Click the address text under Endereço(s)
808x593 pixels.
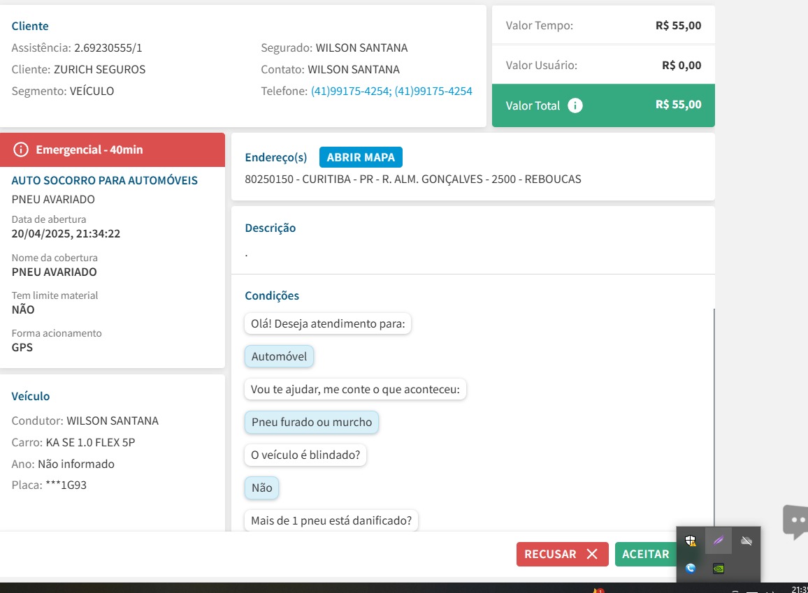point(412,179)
